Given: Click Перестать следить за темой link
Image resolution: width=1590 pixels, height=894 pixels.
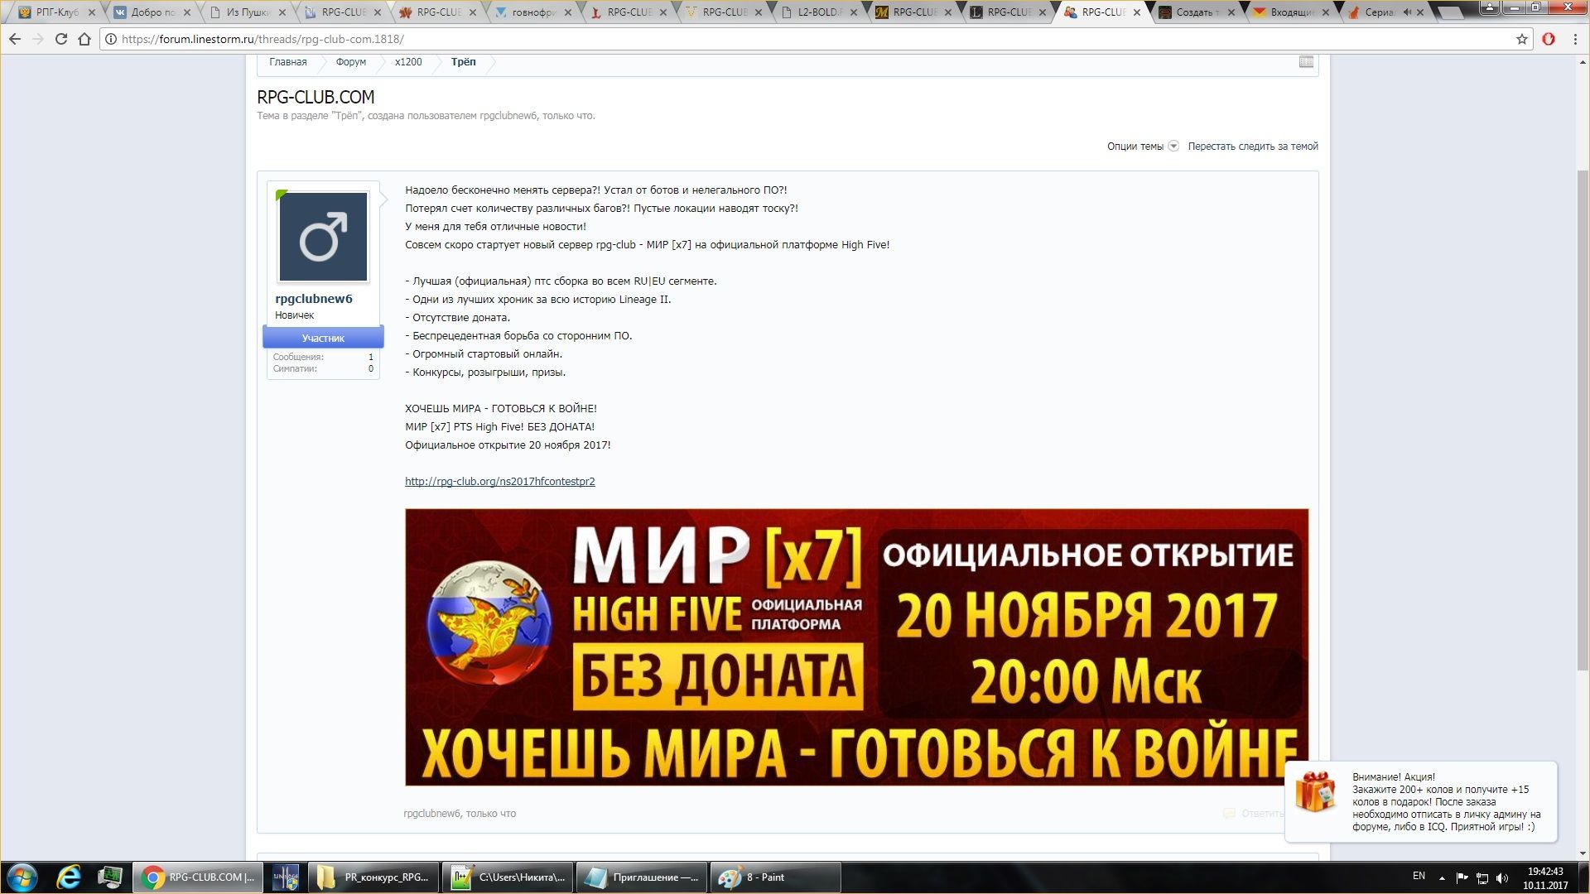Looking at the screenshot, I should point(1252,147).
